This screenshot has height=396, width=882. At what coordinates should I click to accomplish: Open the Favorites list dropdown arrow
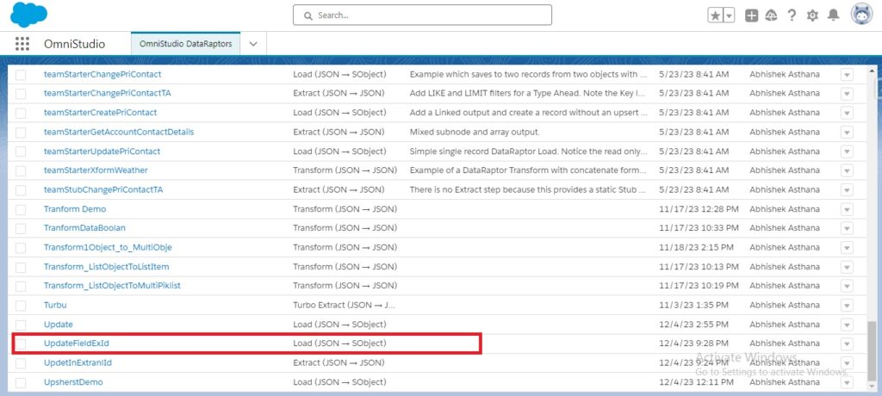(x=729, y=15)
